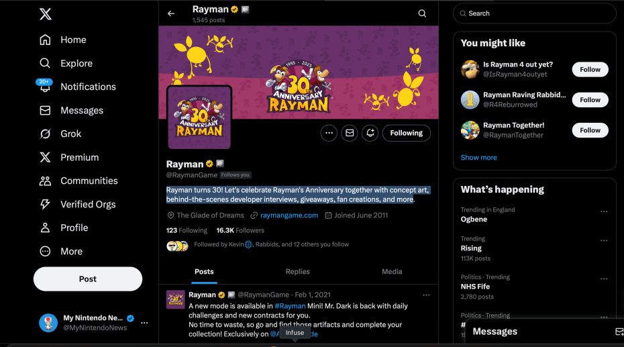The width and height of the screenshot is (624, 347).
Task: Click Rayman's avatar on the Feb 1, 2021 post
Action: click(x=176, y=299)
